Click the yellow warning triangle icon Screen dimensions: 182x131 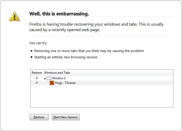(x=15, y=16)
